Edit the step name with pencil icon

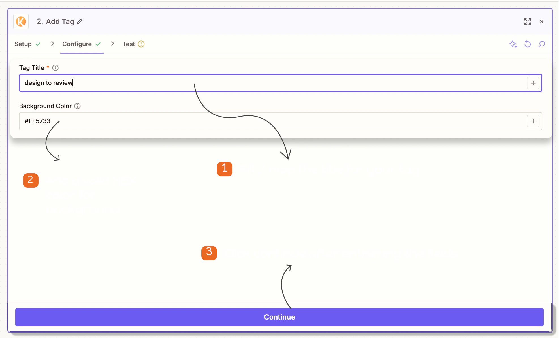click(80, 22)
